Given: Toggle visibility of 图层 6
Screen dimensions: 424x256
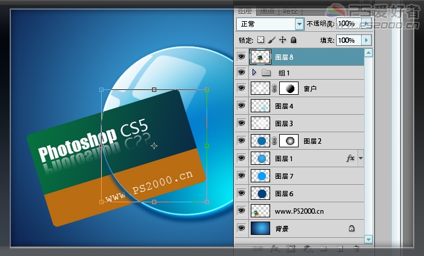Looking at the screenshot, I should tap(241, 193).
